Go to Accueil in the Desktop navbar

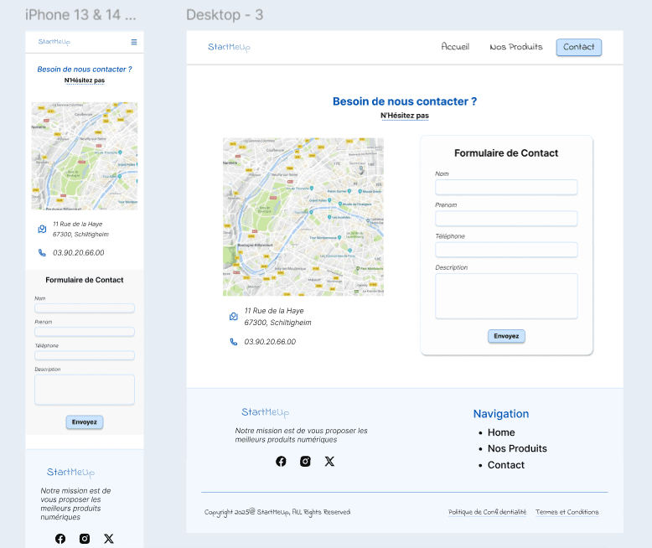(455, 47)
